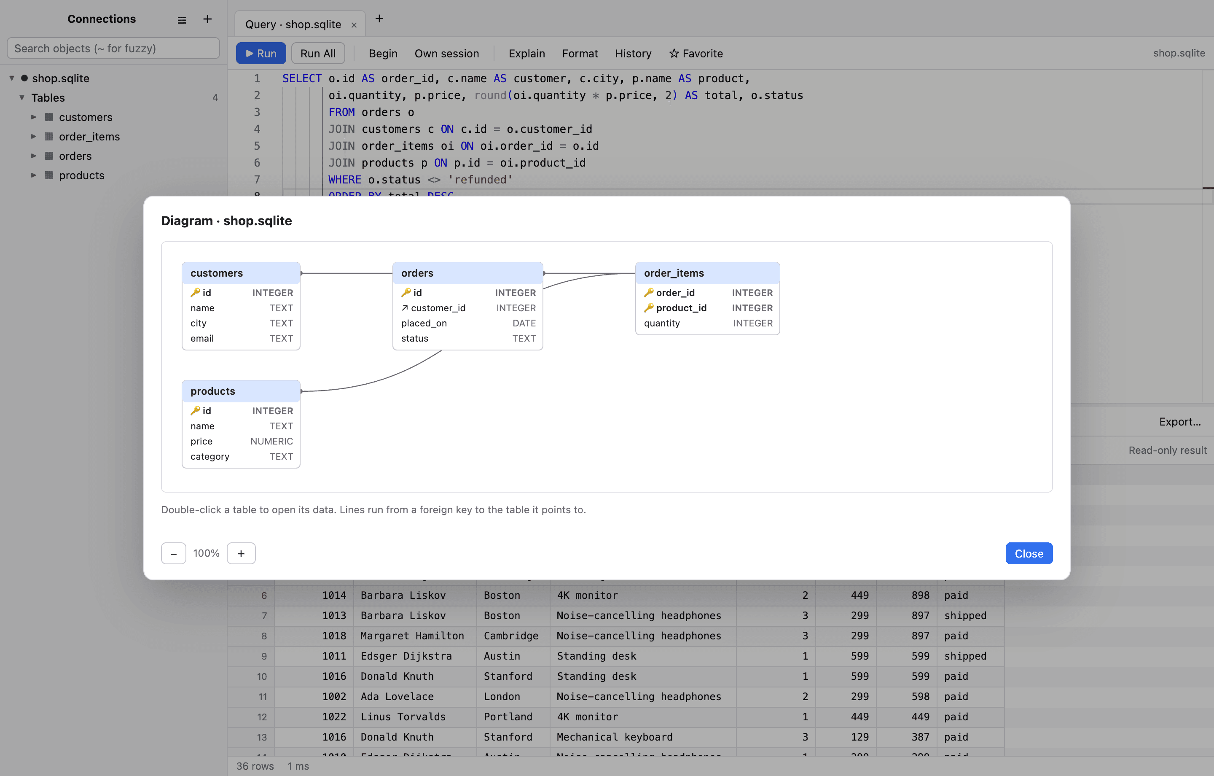Image resolution: width=1214 pixels, height=776 pixels.
Task: Expand the products table in sidebar
Action: [x=34, y=175]
